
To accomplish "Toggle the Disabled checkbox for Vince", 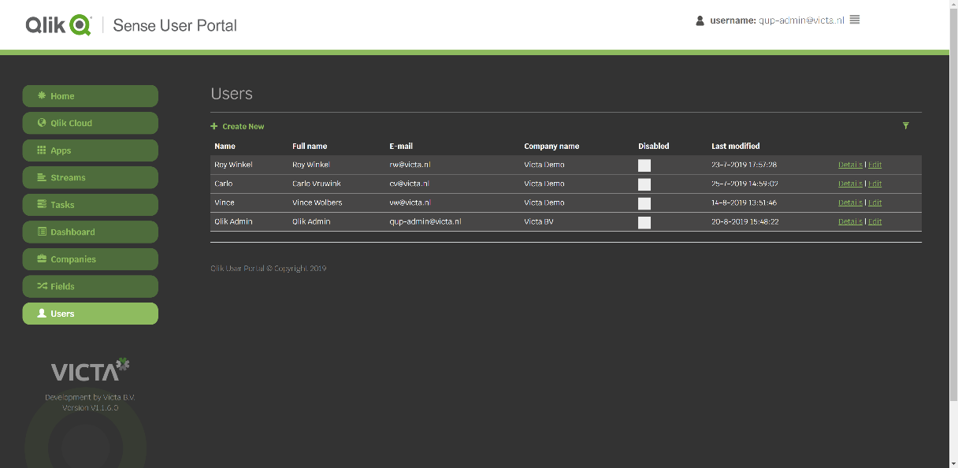I will coord(644,203).
